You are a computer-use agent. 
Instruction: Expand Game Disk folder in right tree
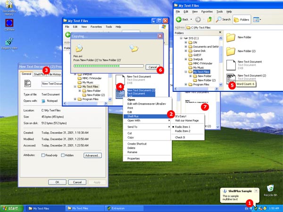pyautogui.click(x=186, y=51)
